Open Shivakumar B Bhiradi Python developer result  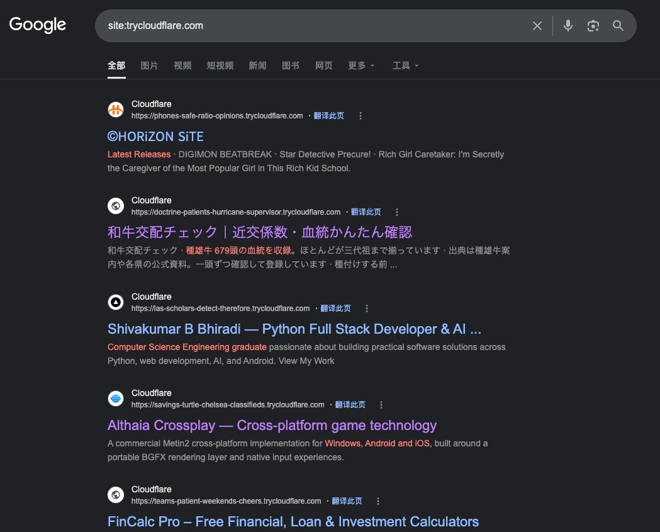294,329
